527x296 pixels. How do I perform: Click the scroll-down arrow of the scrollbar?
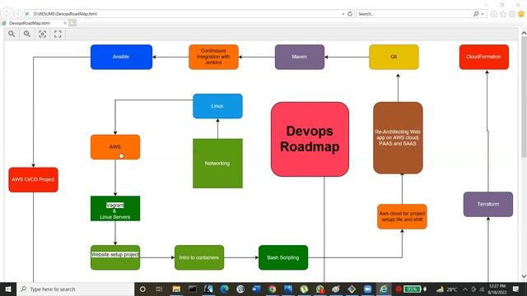524,276
